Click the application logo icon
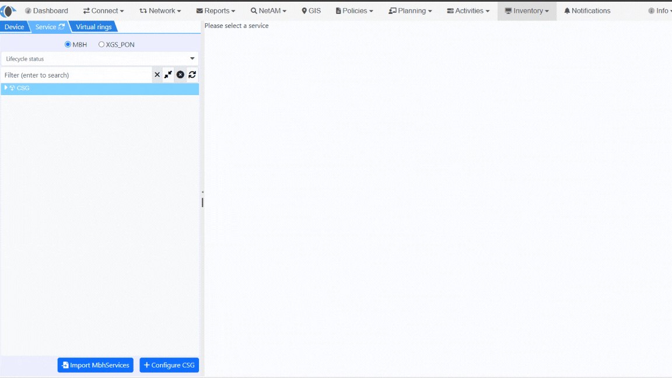This screenshot has height=378, width=672. coord(8,11)
